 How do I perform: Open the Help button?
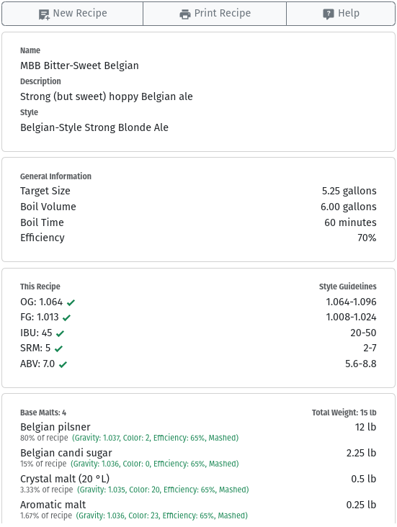(341, 14)
